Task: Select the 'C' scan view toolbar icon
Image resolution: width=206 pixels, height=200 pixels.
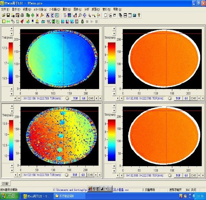Action: [x=52, y=15]
